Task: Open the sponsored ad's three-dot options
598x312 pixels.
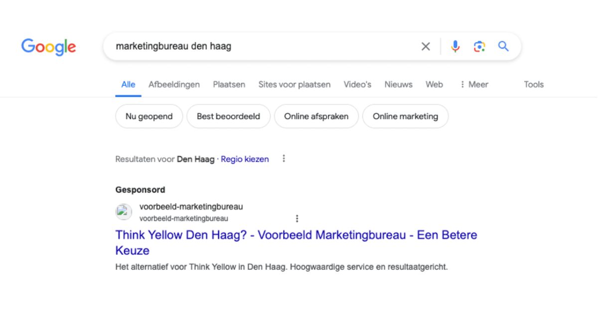Action: (x=297, y=218)
